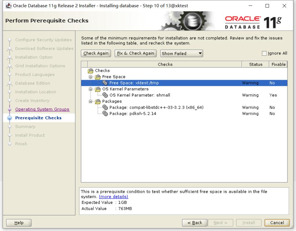Collapse the Packages tree node
The width and height of the screenshot is (296, 231).
pyautogui.click(x=91, y=101)
